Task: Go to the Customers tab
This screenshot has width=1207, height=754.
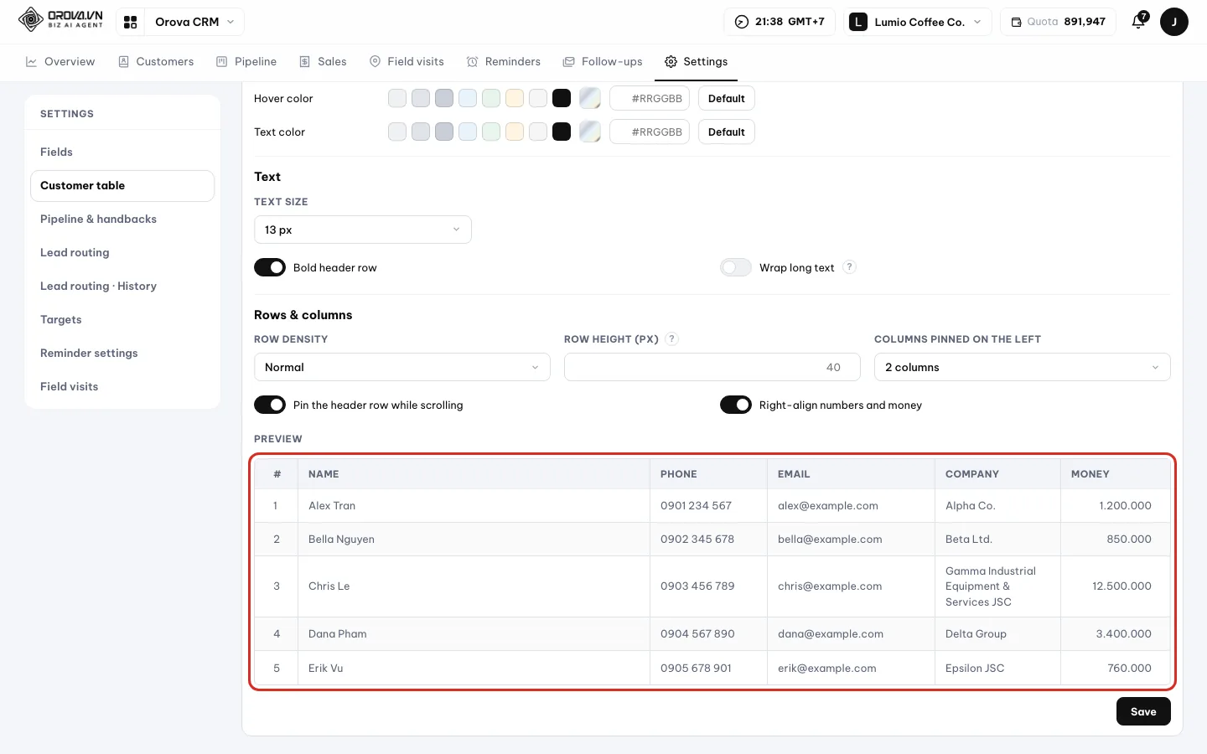Action: 156,61
